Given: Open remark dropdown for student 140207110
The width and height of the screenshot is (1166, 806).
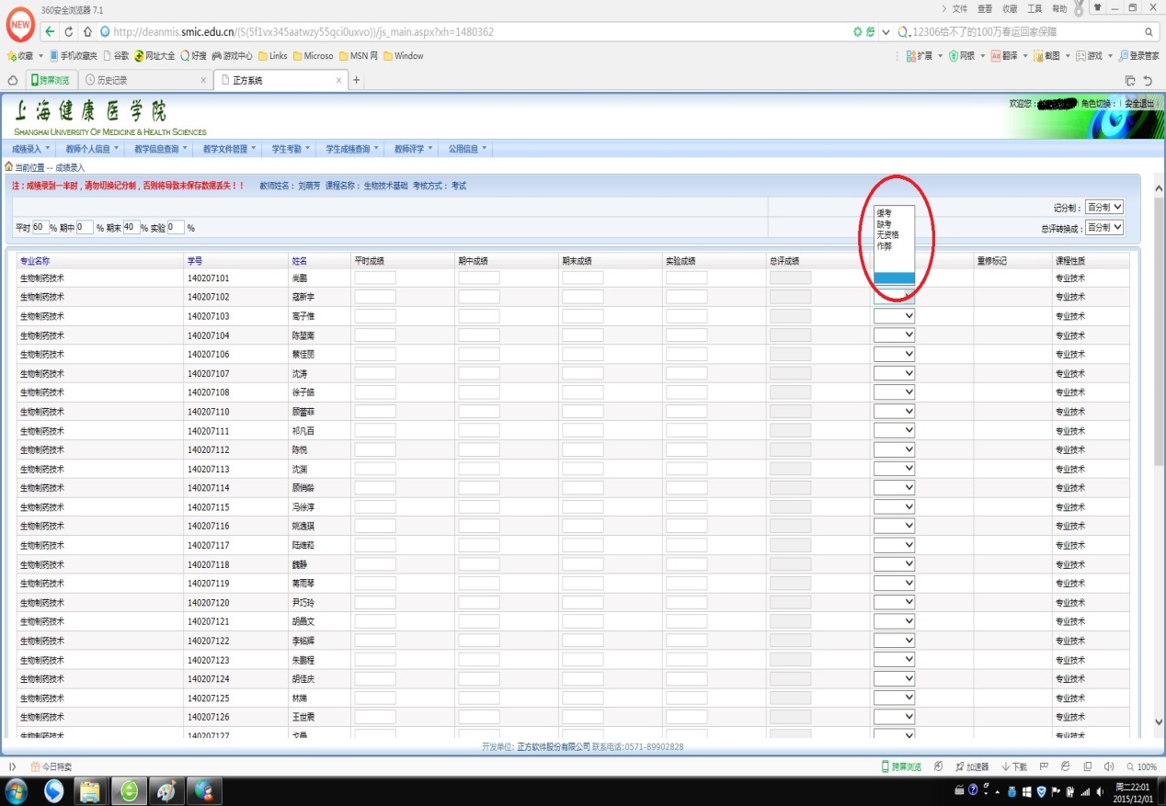Looking at the screenshot, I should pyautogui.click(x=894, y=412).
